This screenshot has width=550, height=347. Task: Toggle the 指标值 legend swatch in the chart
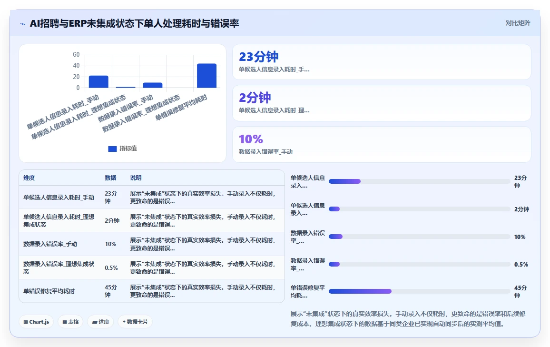point(112,149)
